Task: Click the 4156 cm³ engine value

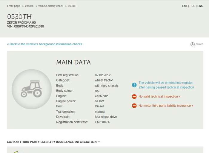Action: coord(102,96)
